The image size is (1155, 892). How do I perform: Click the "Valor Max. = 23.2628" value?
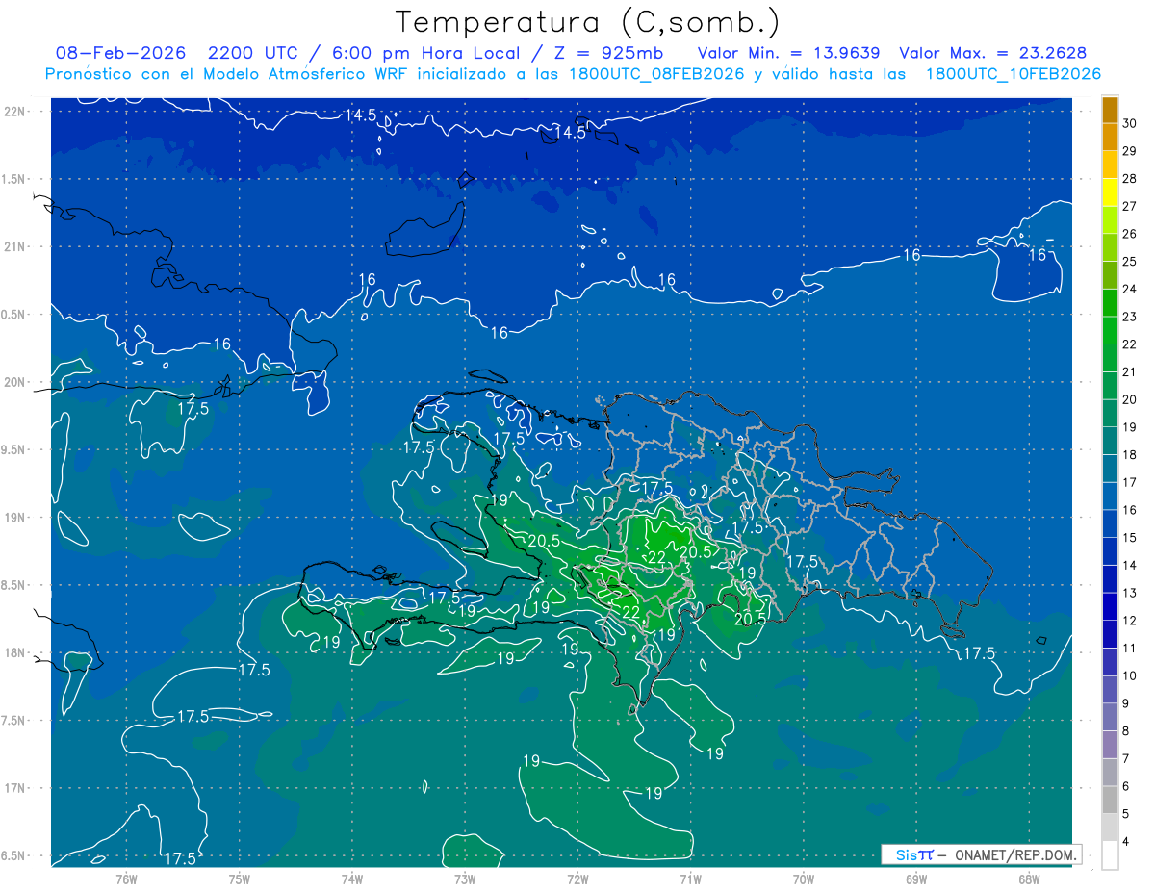[993, 53]
